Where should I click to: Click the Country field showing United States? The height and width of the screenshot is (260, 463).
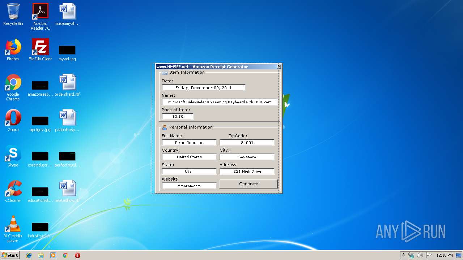click(x=189, y=157)
